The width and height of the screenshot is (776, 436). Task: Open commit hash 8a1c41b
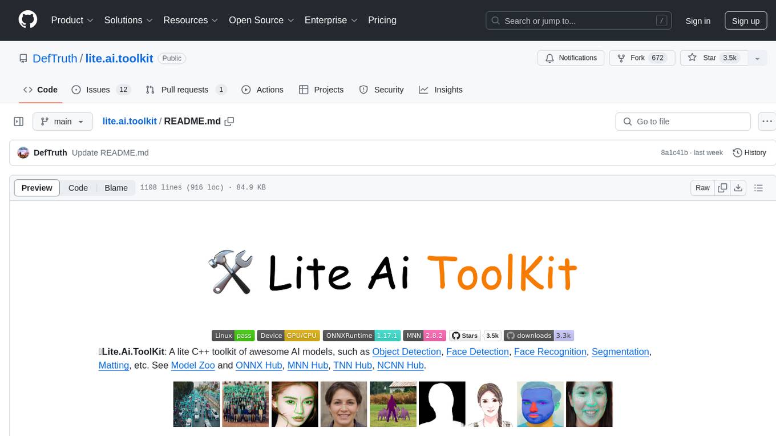click(675, 153)
